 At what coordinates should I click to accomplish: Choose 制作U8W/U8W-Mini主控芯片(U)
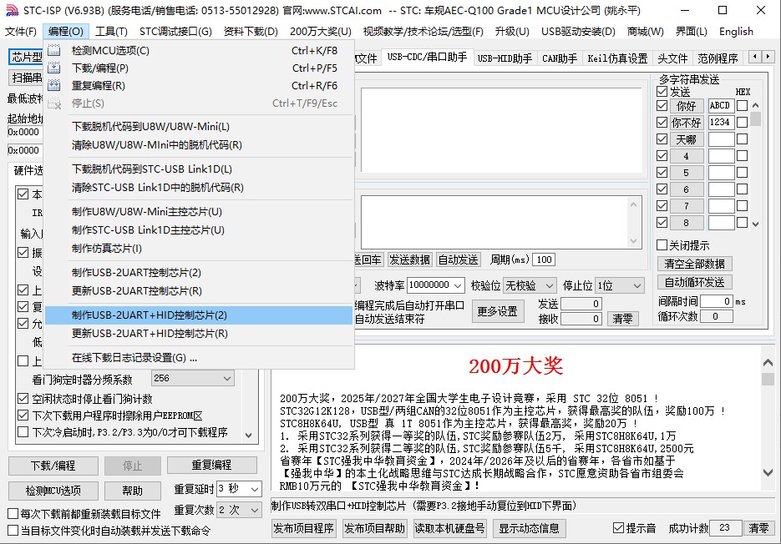tap(200, 212)
